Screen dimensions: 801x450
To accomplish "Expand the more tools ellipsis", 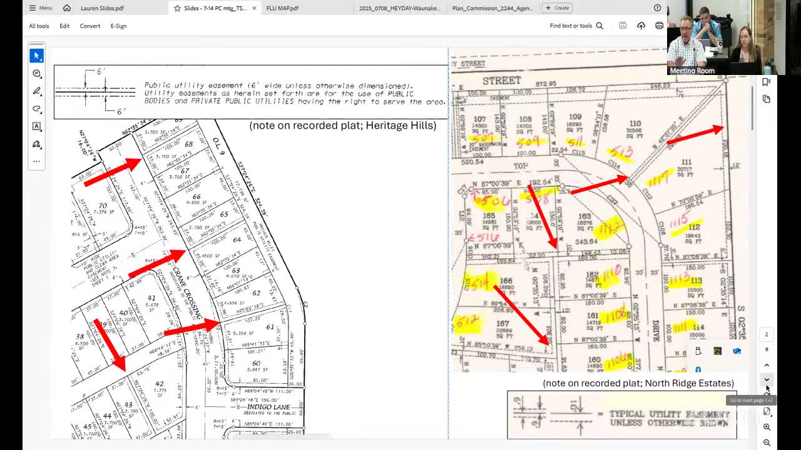I will pyautogui.click(x=36, y=161).
